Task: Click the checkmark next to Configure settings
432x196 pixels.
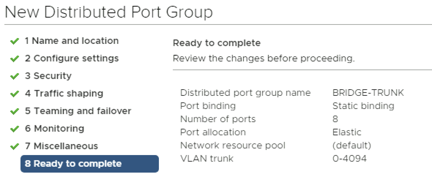Action: click(15, 59)
